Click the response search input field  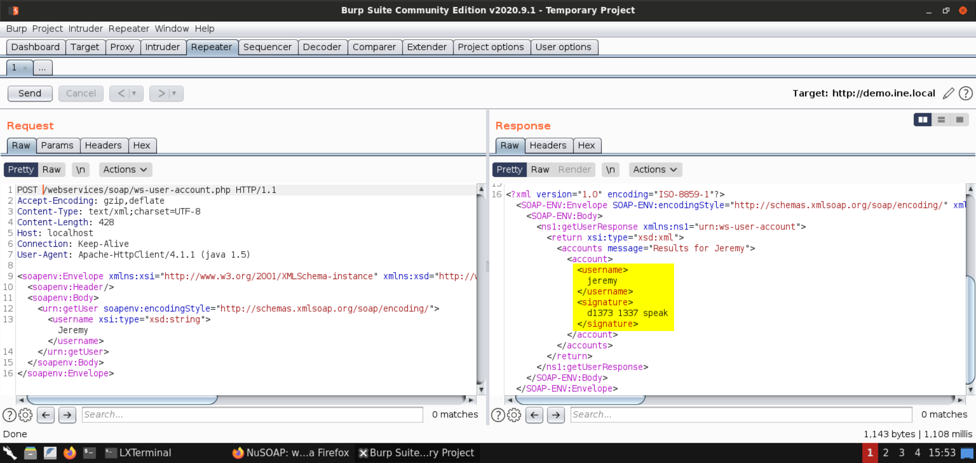pos(740,415)
